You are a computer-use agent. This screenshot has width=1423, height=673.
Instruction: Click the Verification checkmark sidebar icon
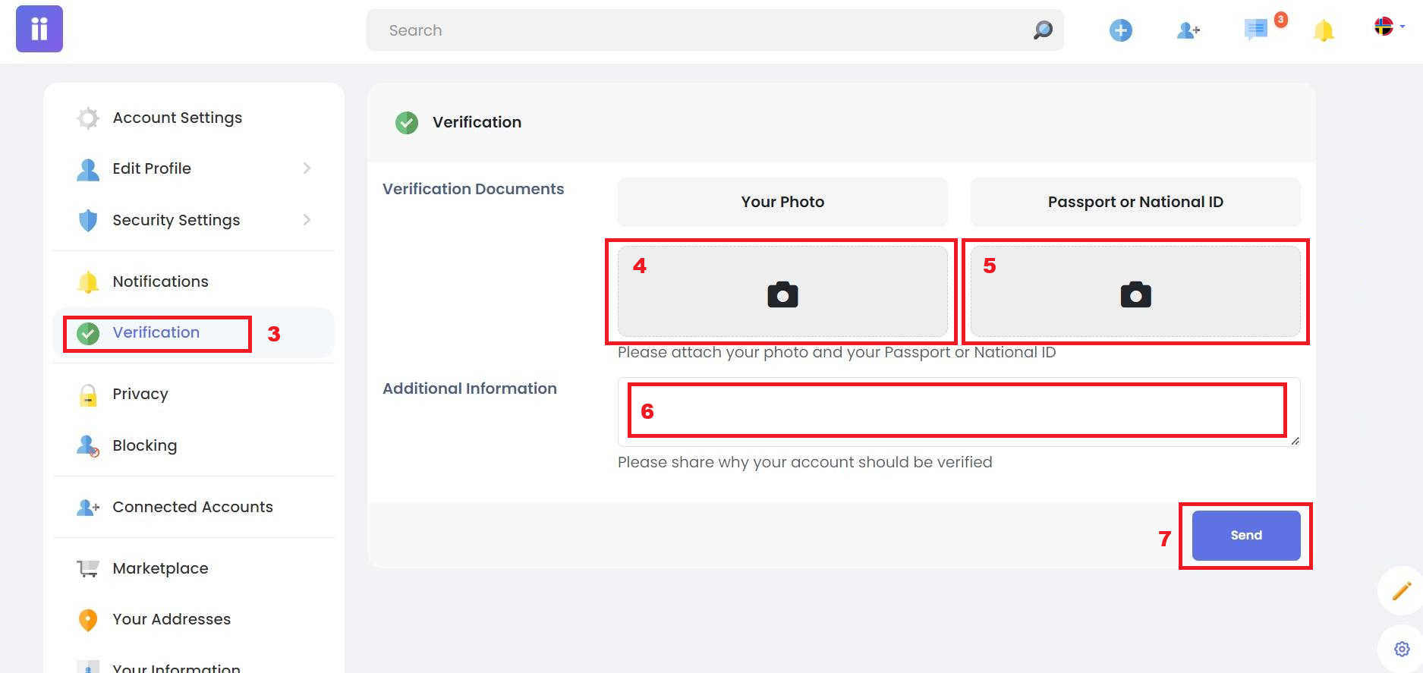coord(88,333)
